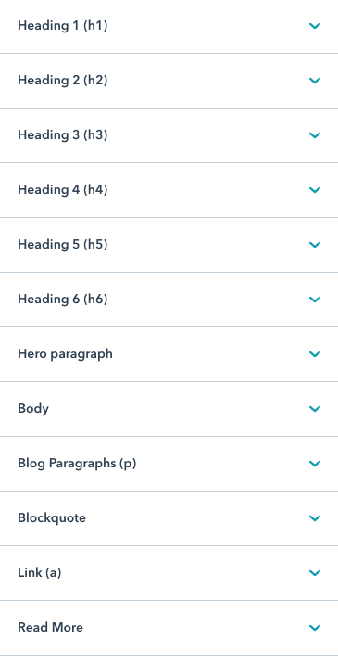Click the Heading 4 (h4) chevron arrow
338x664 pixels.
coord(315,190)
